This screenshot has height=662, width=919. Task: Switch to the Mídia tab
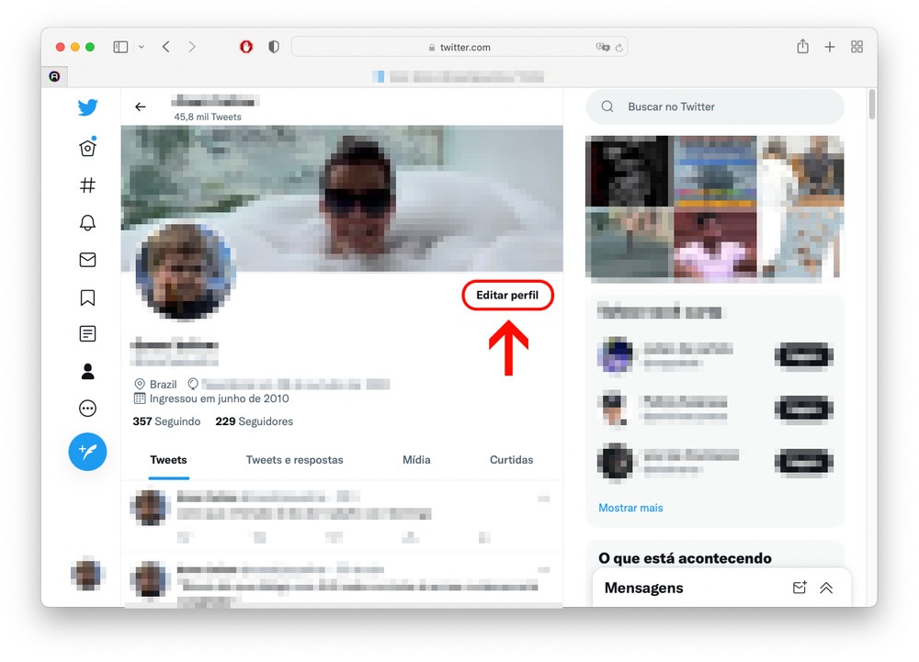(x=416, y=460)
